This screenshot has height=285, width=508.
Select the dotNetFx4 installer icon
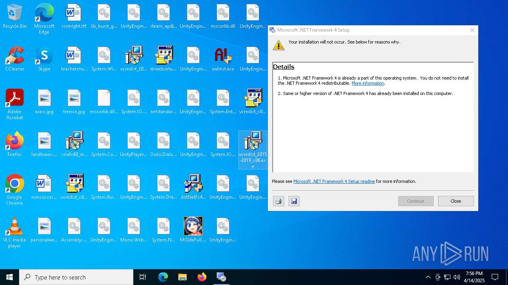(x=193, y=187)
